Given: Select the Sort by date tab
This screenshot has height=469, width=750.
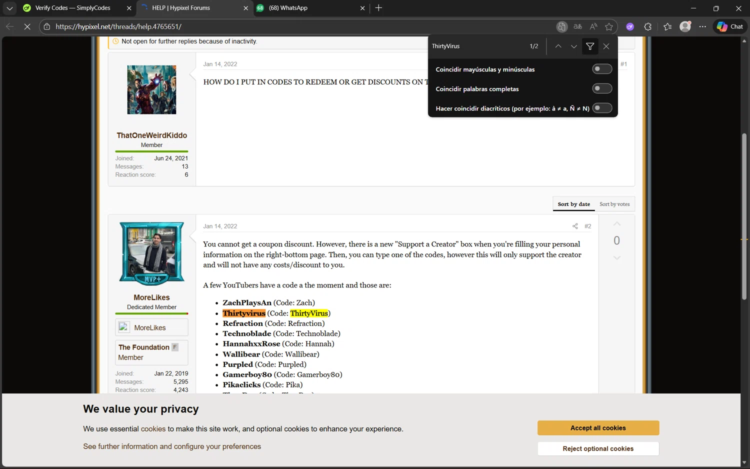Looking at the screenshot, I should coord(573,204).
